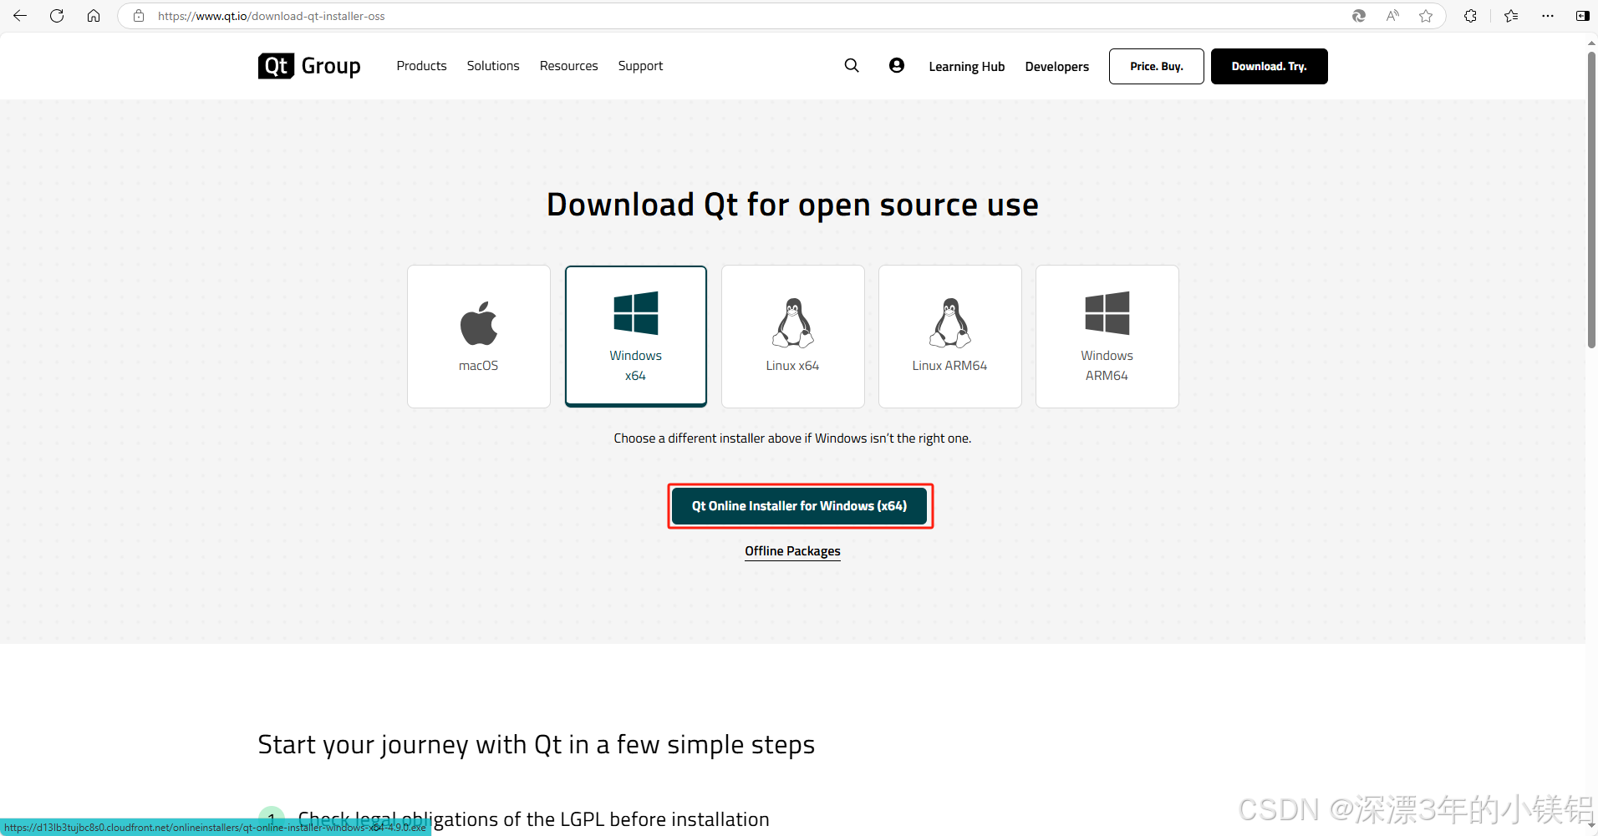
Task: Visit the Learning Hub link
Action: 967,67
